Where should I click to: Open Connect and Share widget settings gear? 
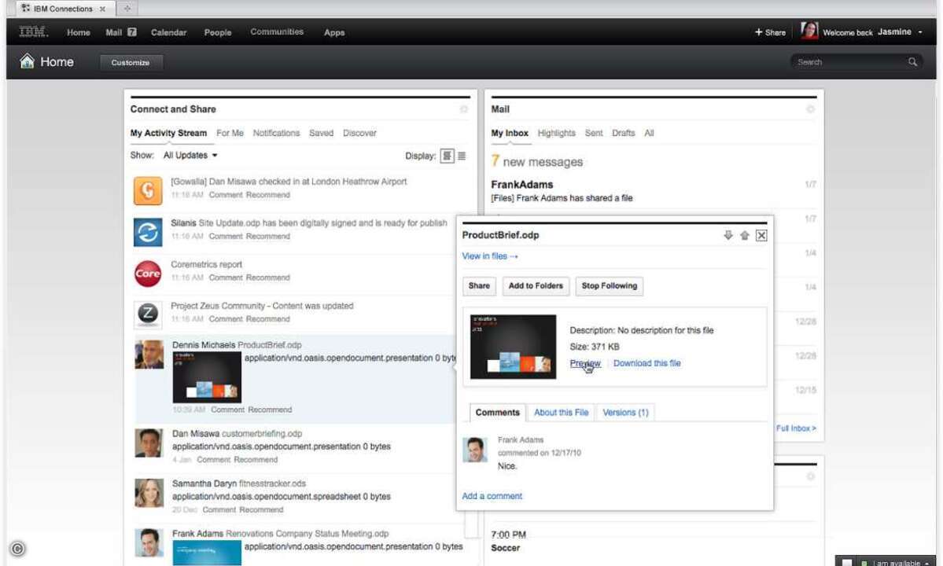point(464,109)
